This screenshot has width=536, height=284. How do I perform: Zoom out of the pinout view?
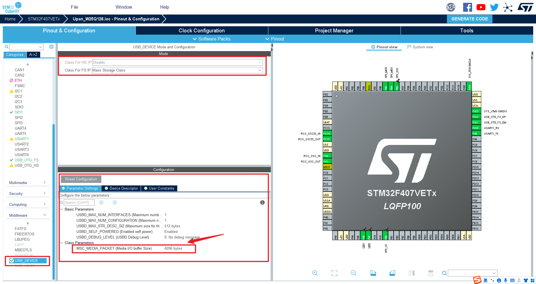pos(353,273)
